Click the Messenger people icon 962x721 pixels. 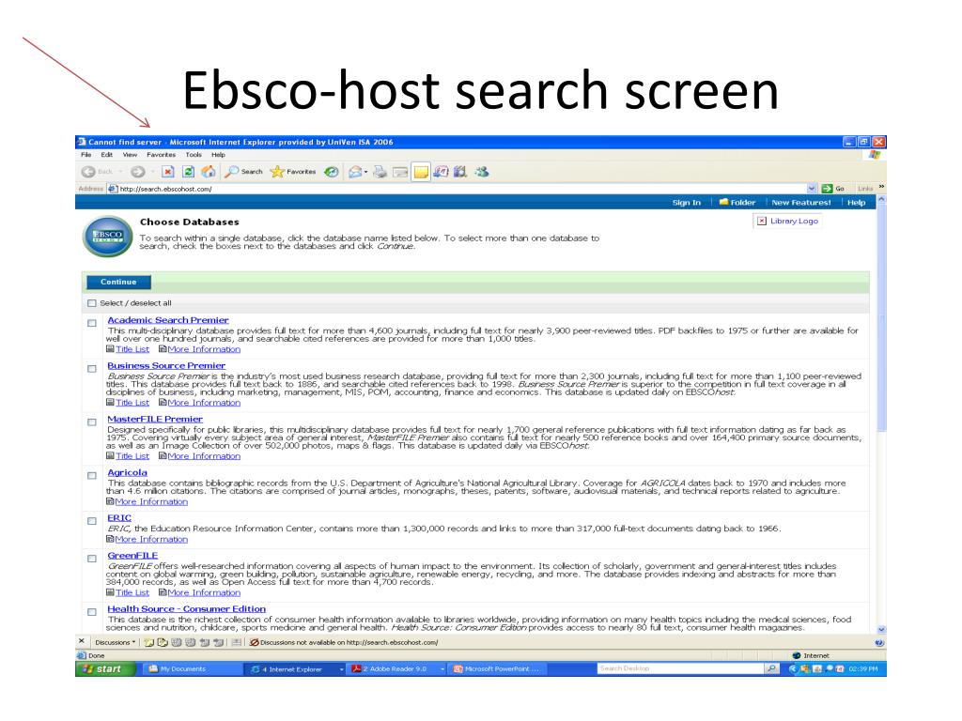point(482,173)
